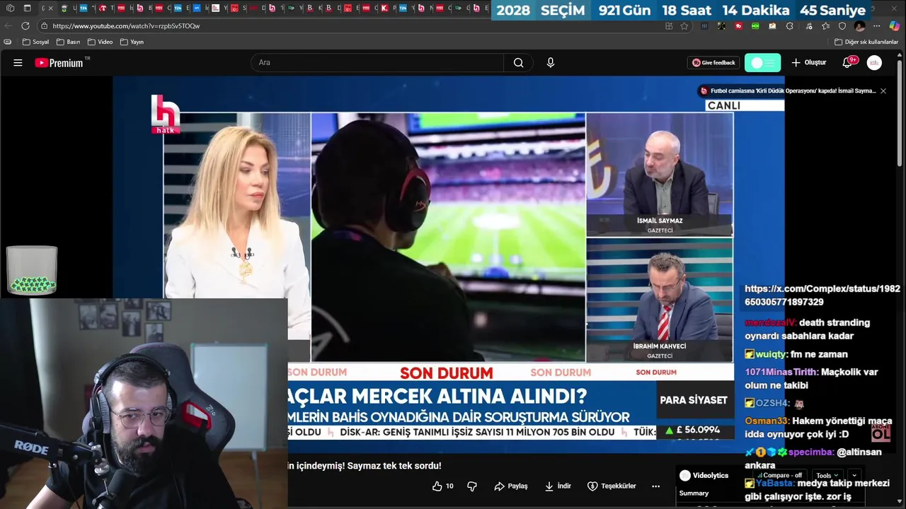Open the workspaces icon at the top-left
Image resolution: width=906 pixels, height=509 pixels.
tap(10, 8)
